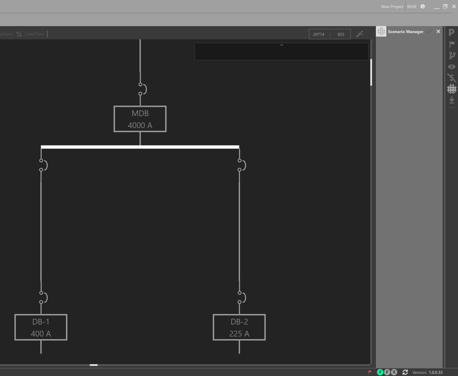Image resolution: width=458 pixels, height=376 pixels.
Task: Select the Load Flow tab
Action: click(x=34, y=34)
